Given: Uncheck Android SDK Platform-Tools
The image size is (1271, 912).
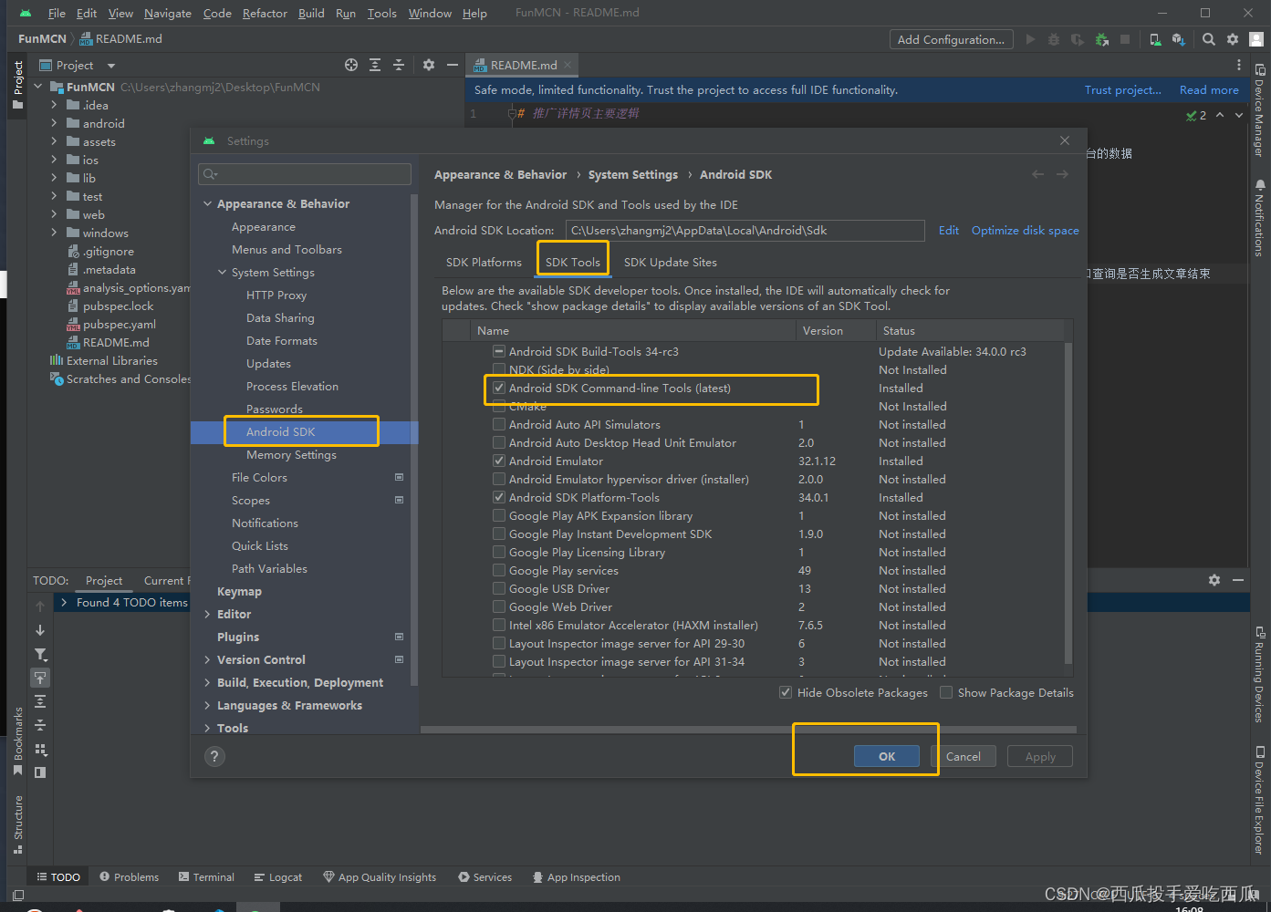Looking at the screenshot, I should click(499, 497).
